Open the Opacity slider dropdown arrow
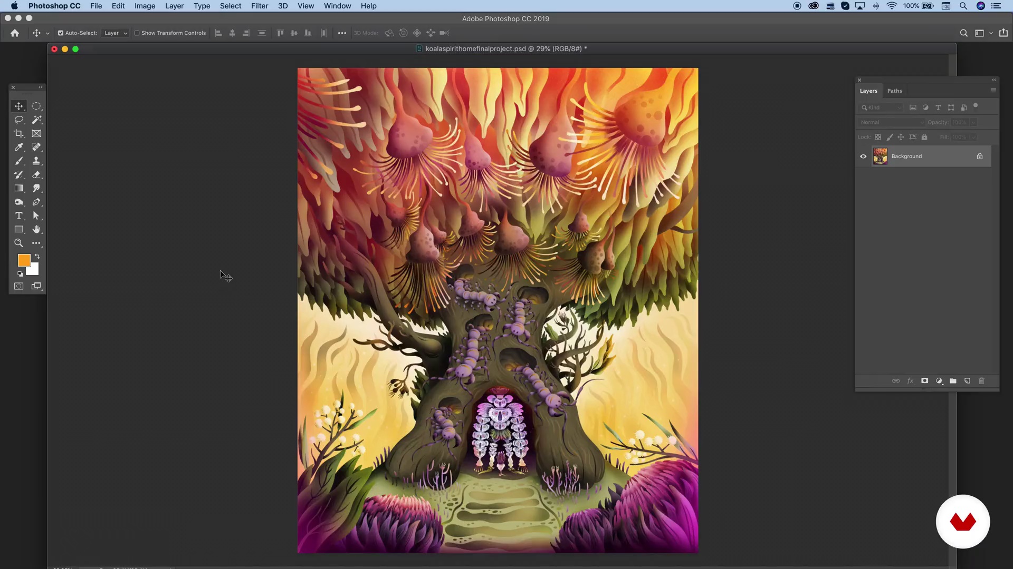1013x569 pixels. pyautogui.click(x=973, y=122)
